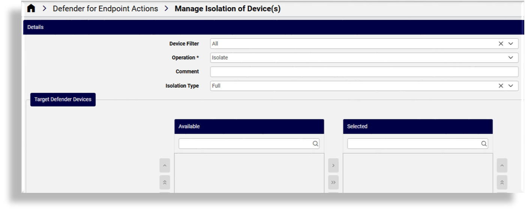Click the Operation value field showing Isolate
This screenshot has width=525, height=212.
point(364,58)
